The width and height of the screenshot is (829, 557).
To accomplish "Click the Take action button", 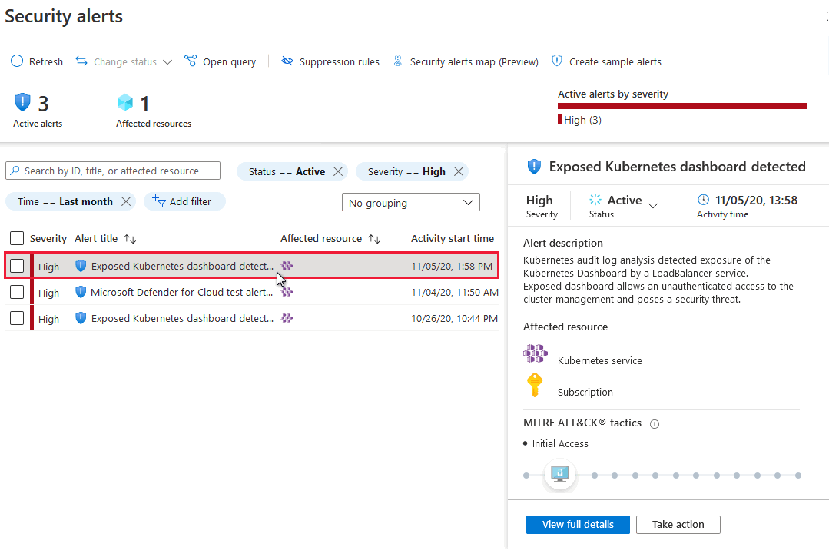I will click(x=678, y=524).
